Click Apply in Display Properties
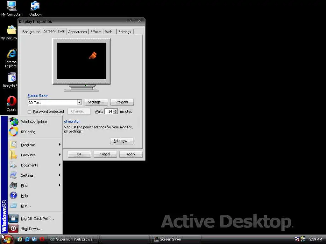 pos(131,154)
